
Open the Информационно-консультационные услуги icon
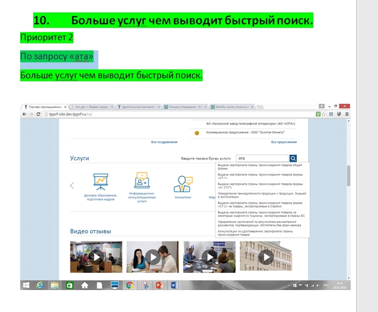click(x=142, y=180)
